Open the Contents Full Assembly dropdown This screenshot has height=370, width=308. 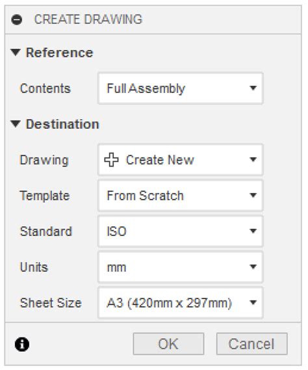pyautogui.click(x=181, y=88)
